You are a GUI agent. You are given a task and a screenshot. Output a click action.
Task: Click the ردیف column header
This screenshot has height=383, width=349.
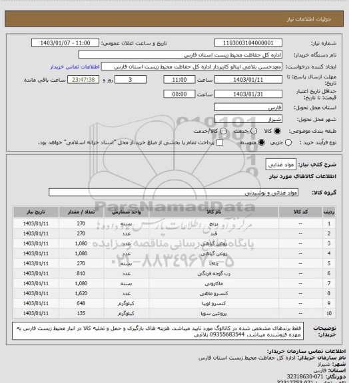(x=329, y=211)
